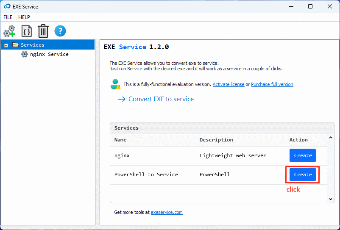The image size is (340, 230).
Task: Click the services list scroll-up arrow
Action: 330,138
